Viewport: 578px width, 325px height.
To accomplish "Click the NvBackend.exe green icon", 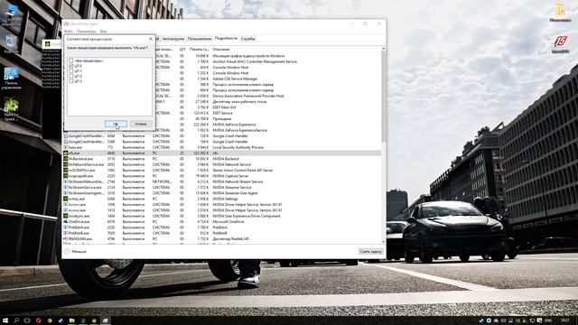I will 66,159.
